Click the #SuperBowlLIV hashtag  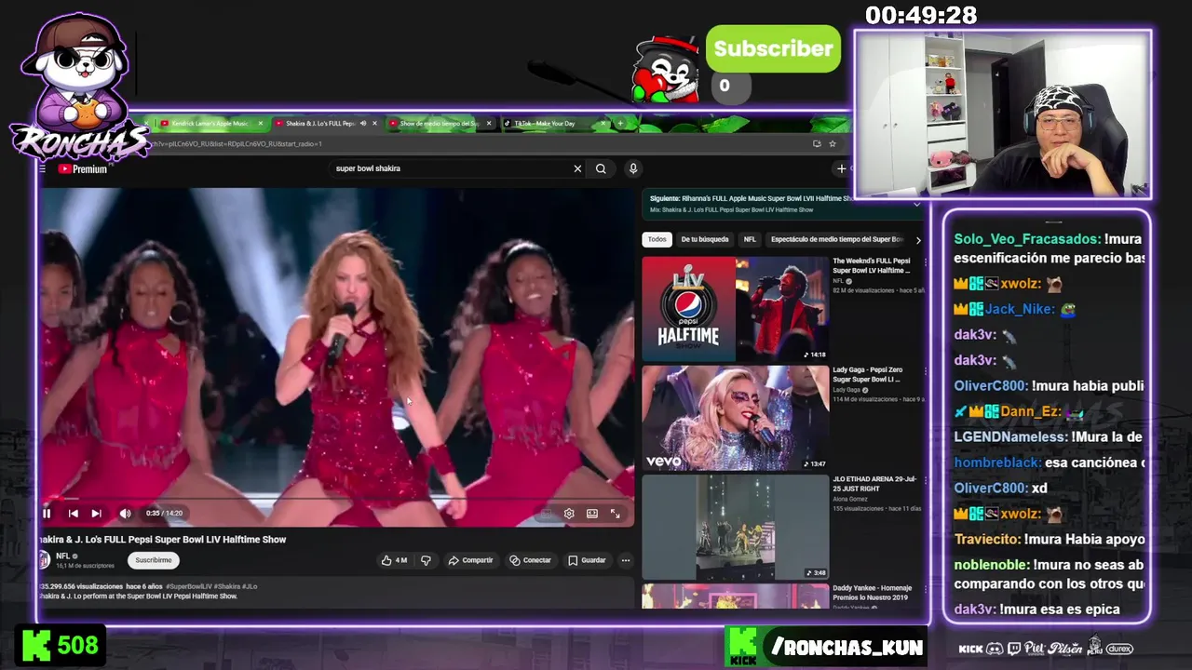tap(189, 586)
